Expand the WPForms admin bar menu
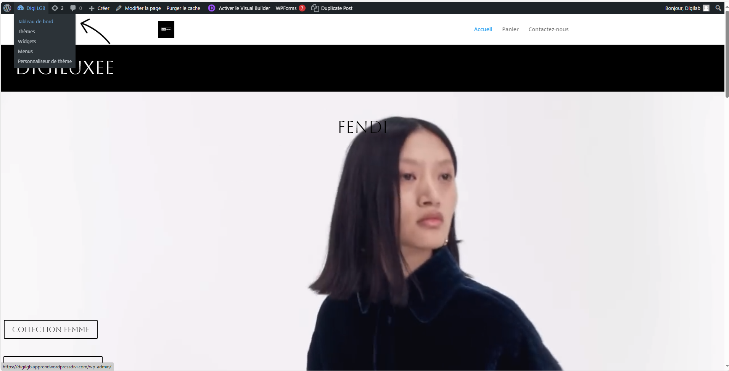Screen dimensions: 729x371 286,8
